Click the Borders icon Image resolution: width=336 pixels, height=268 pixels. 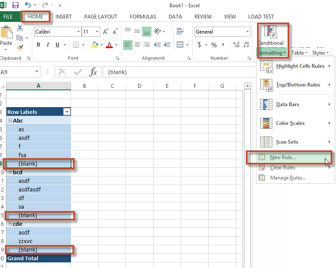click(76, 45)
